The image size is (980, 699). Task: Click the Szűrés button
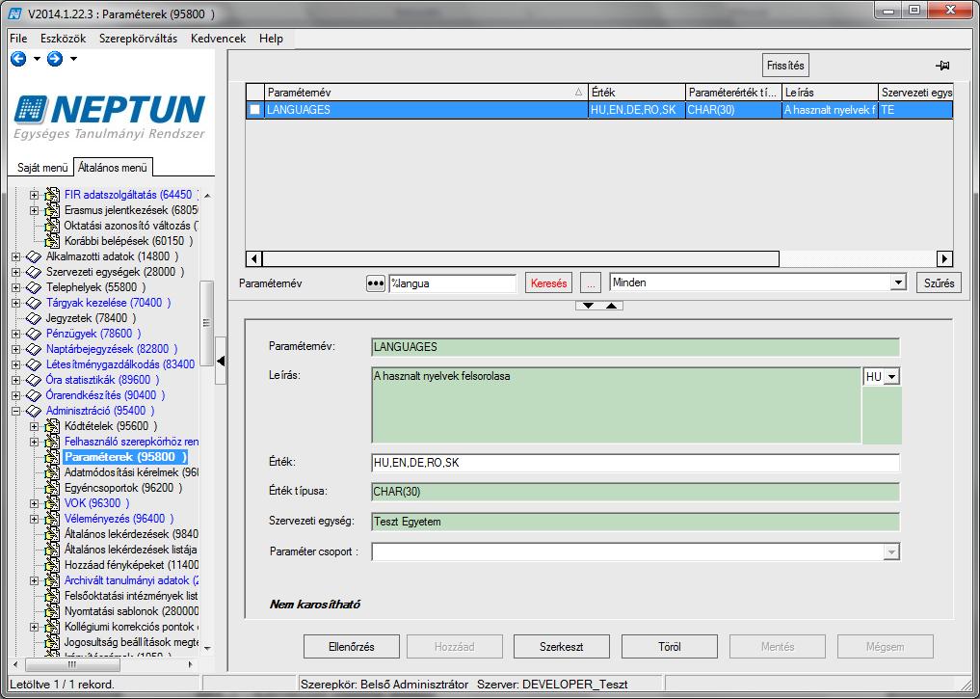point(939,282)
